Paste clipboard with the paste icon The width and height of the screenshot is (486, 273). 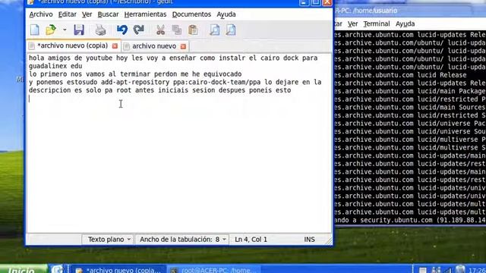[193, 30]
